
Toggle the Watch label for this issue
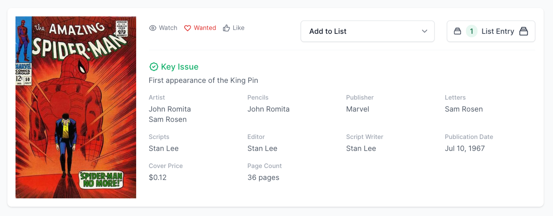(x=168, y=28)
